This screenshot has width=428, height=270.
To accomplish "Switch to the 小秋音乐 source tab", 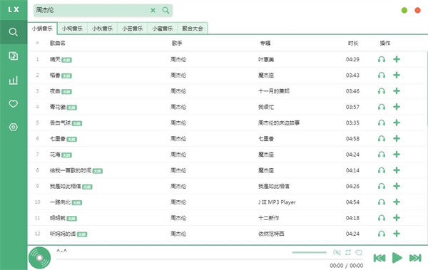I will [x=102, y=28].
